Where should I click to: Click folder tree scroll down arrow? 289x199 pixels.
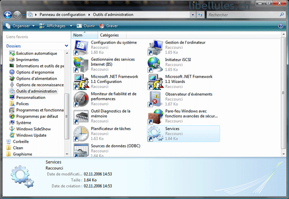point(67,154)
